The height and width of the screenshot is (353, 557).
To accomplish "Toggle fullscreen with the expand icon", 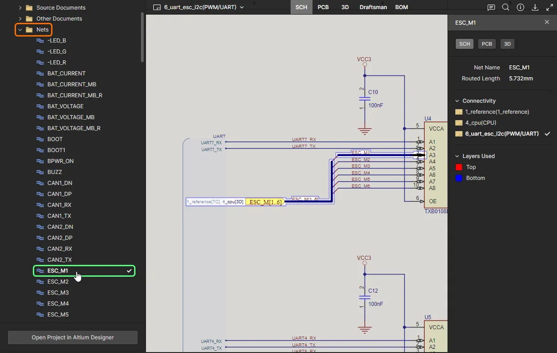I will (x=550, y=7).
